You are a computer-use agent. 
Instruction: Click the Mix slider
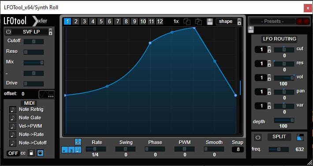[34, 63]
